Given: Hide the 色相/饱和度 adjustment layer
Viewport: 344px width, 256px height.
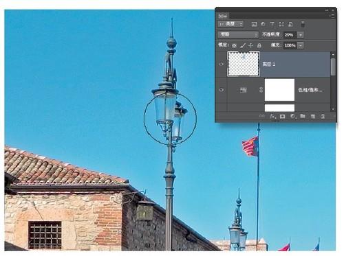Looking at the screenshot, I should (x=222, y=90).
